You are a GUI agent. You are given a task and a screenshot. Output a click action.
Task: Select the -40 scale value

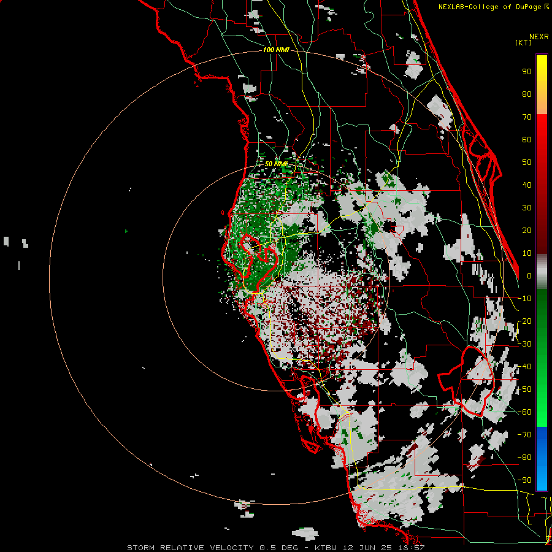point(524,367)
